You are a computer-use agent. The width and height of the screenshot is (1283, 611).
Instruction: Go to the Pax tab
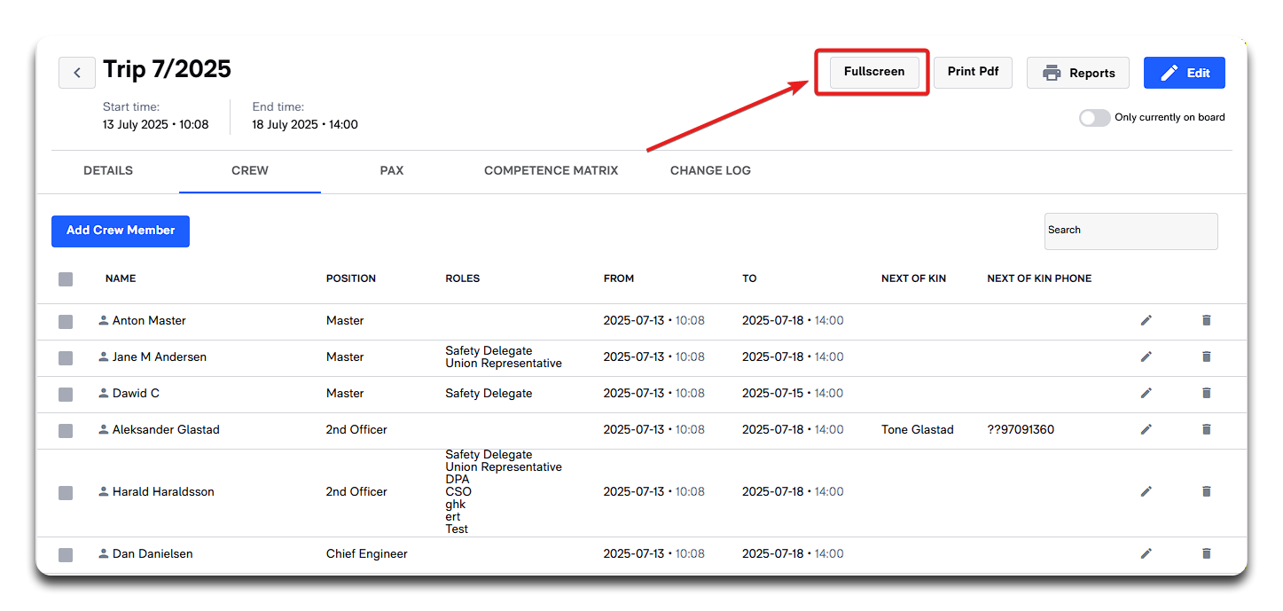tap(391, 170)
